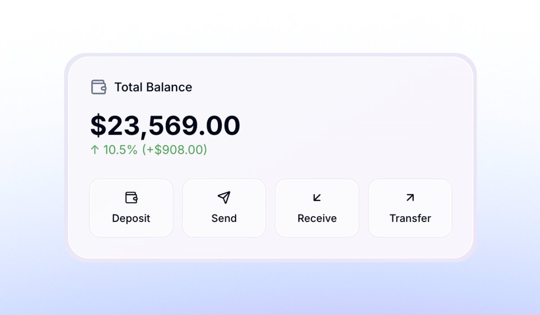Click the "Send" text label
Image resolution: width=540 pixels, height=315 pixels.
point(224,218)
